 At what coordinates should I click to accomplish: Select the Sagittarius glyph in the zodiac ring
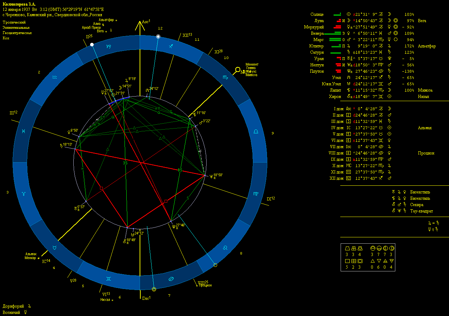click(x=170, y=46)
